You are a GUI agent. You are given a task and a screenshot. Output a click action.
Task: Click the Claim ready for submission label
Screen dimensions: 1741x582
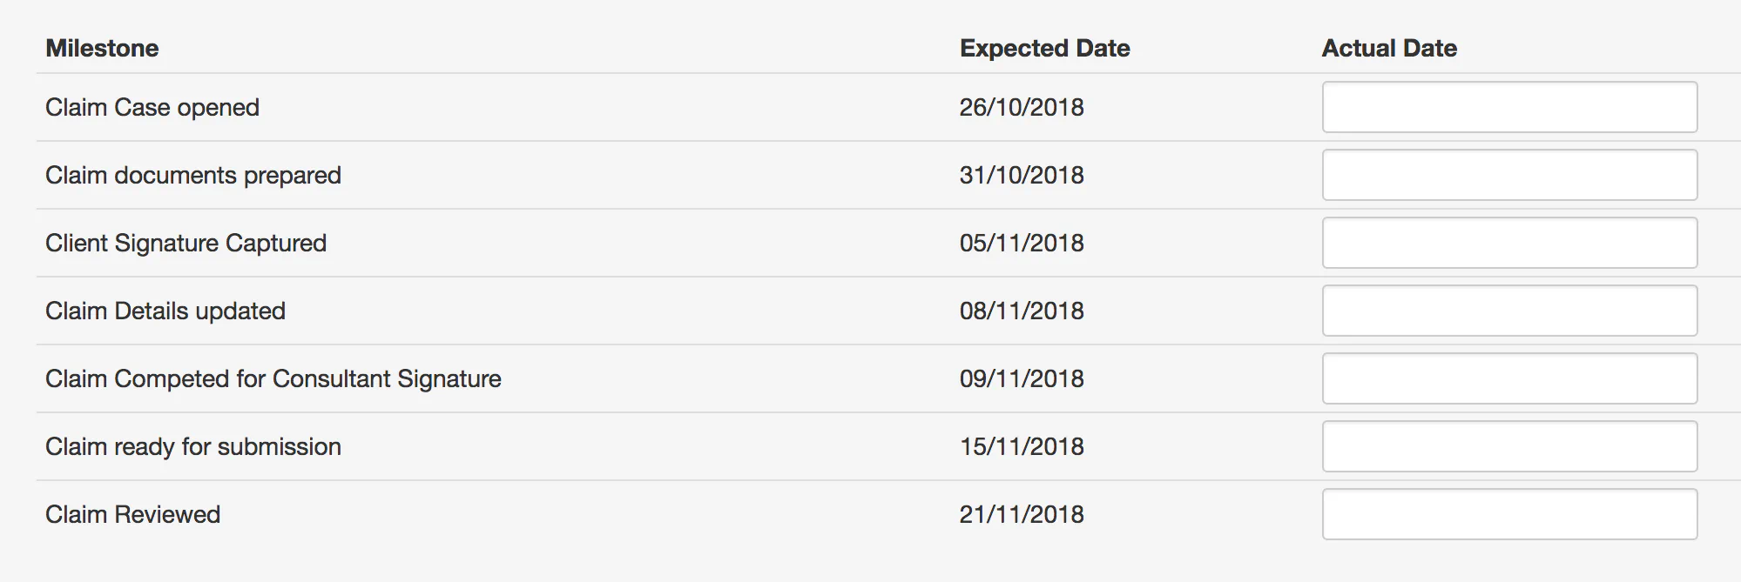[x=193, y=446]
